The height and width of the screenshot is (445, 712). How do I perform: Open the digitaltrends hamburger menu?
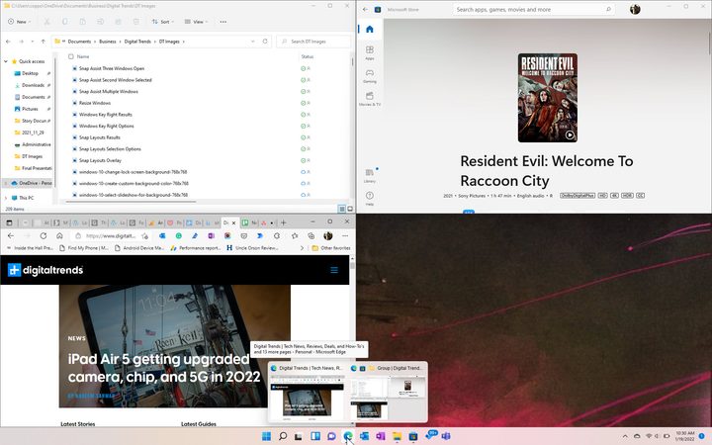coord(334,270)
